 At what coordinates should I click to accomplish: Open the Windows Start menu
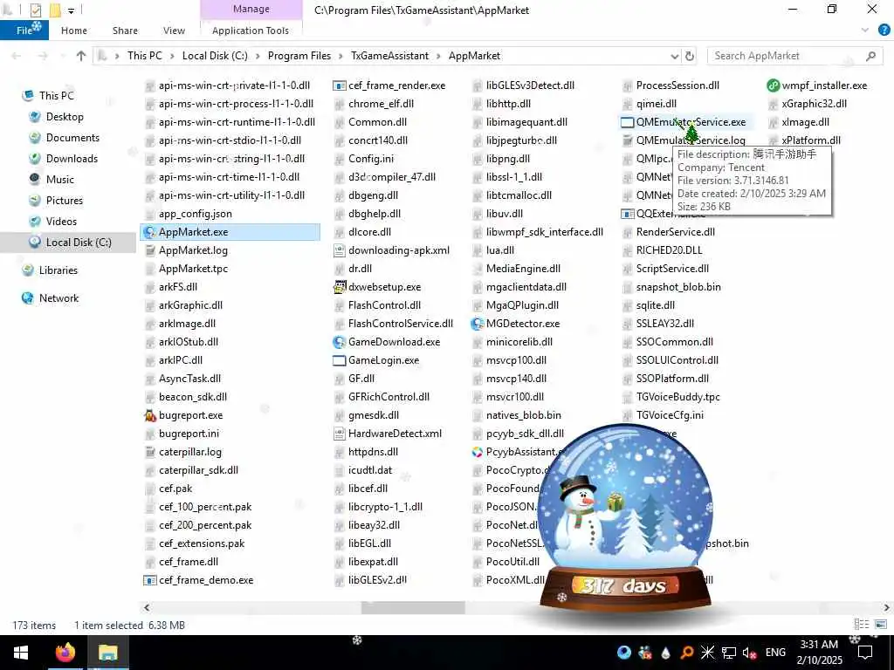pos(21,653)
